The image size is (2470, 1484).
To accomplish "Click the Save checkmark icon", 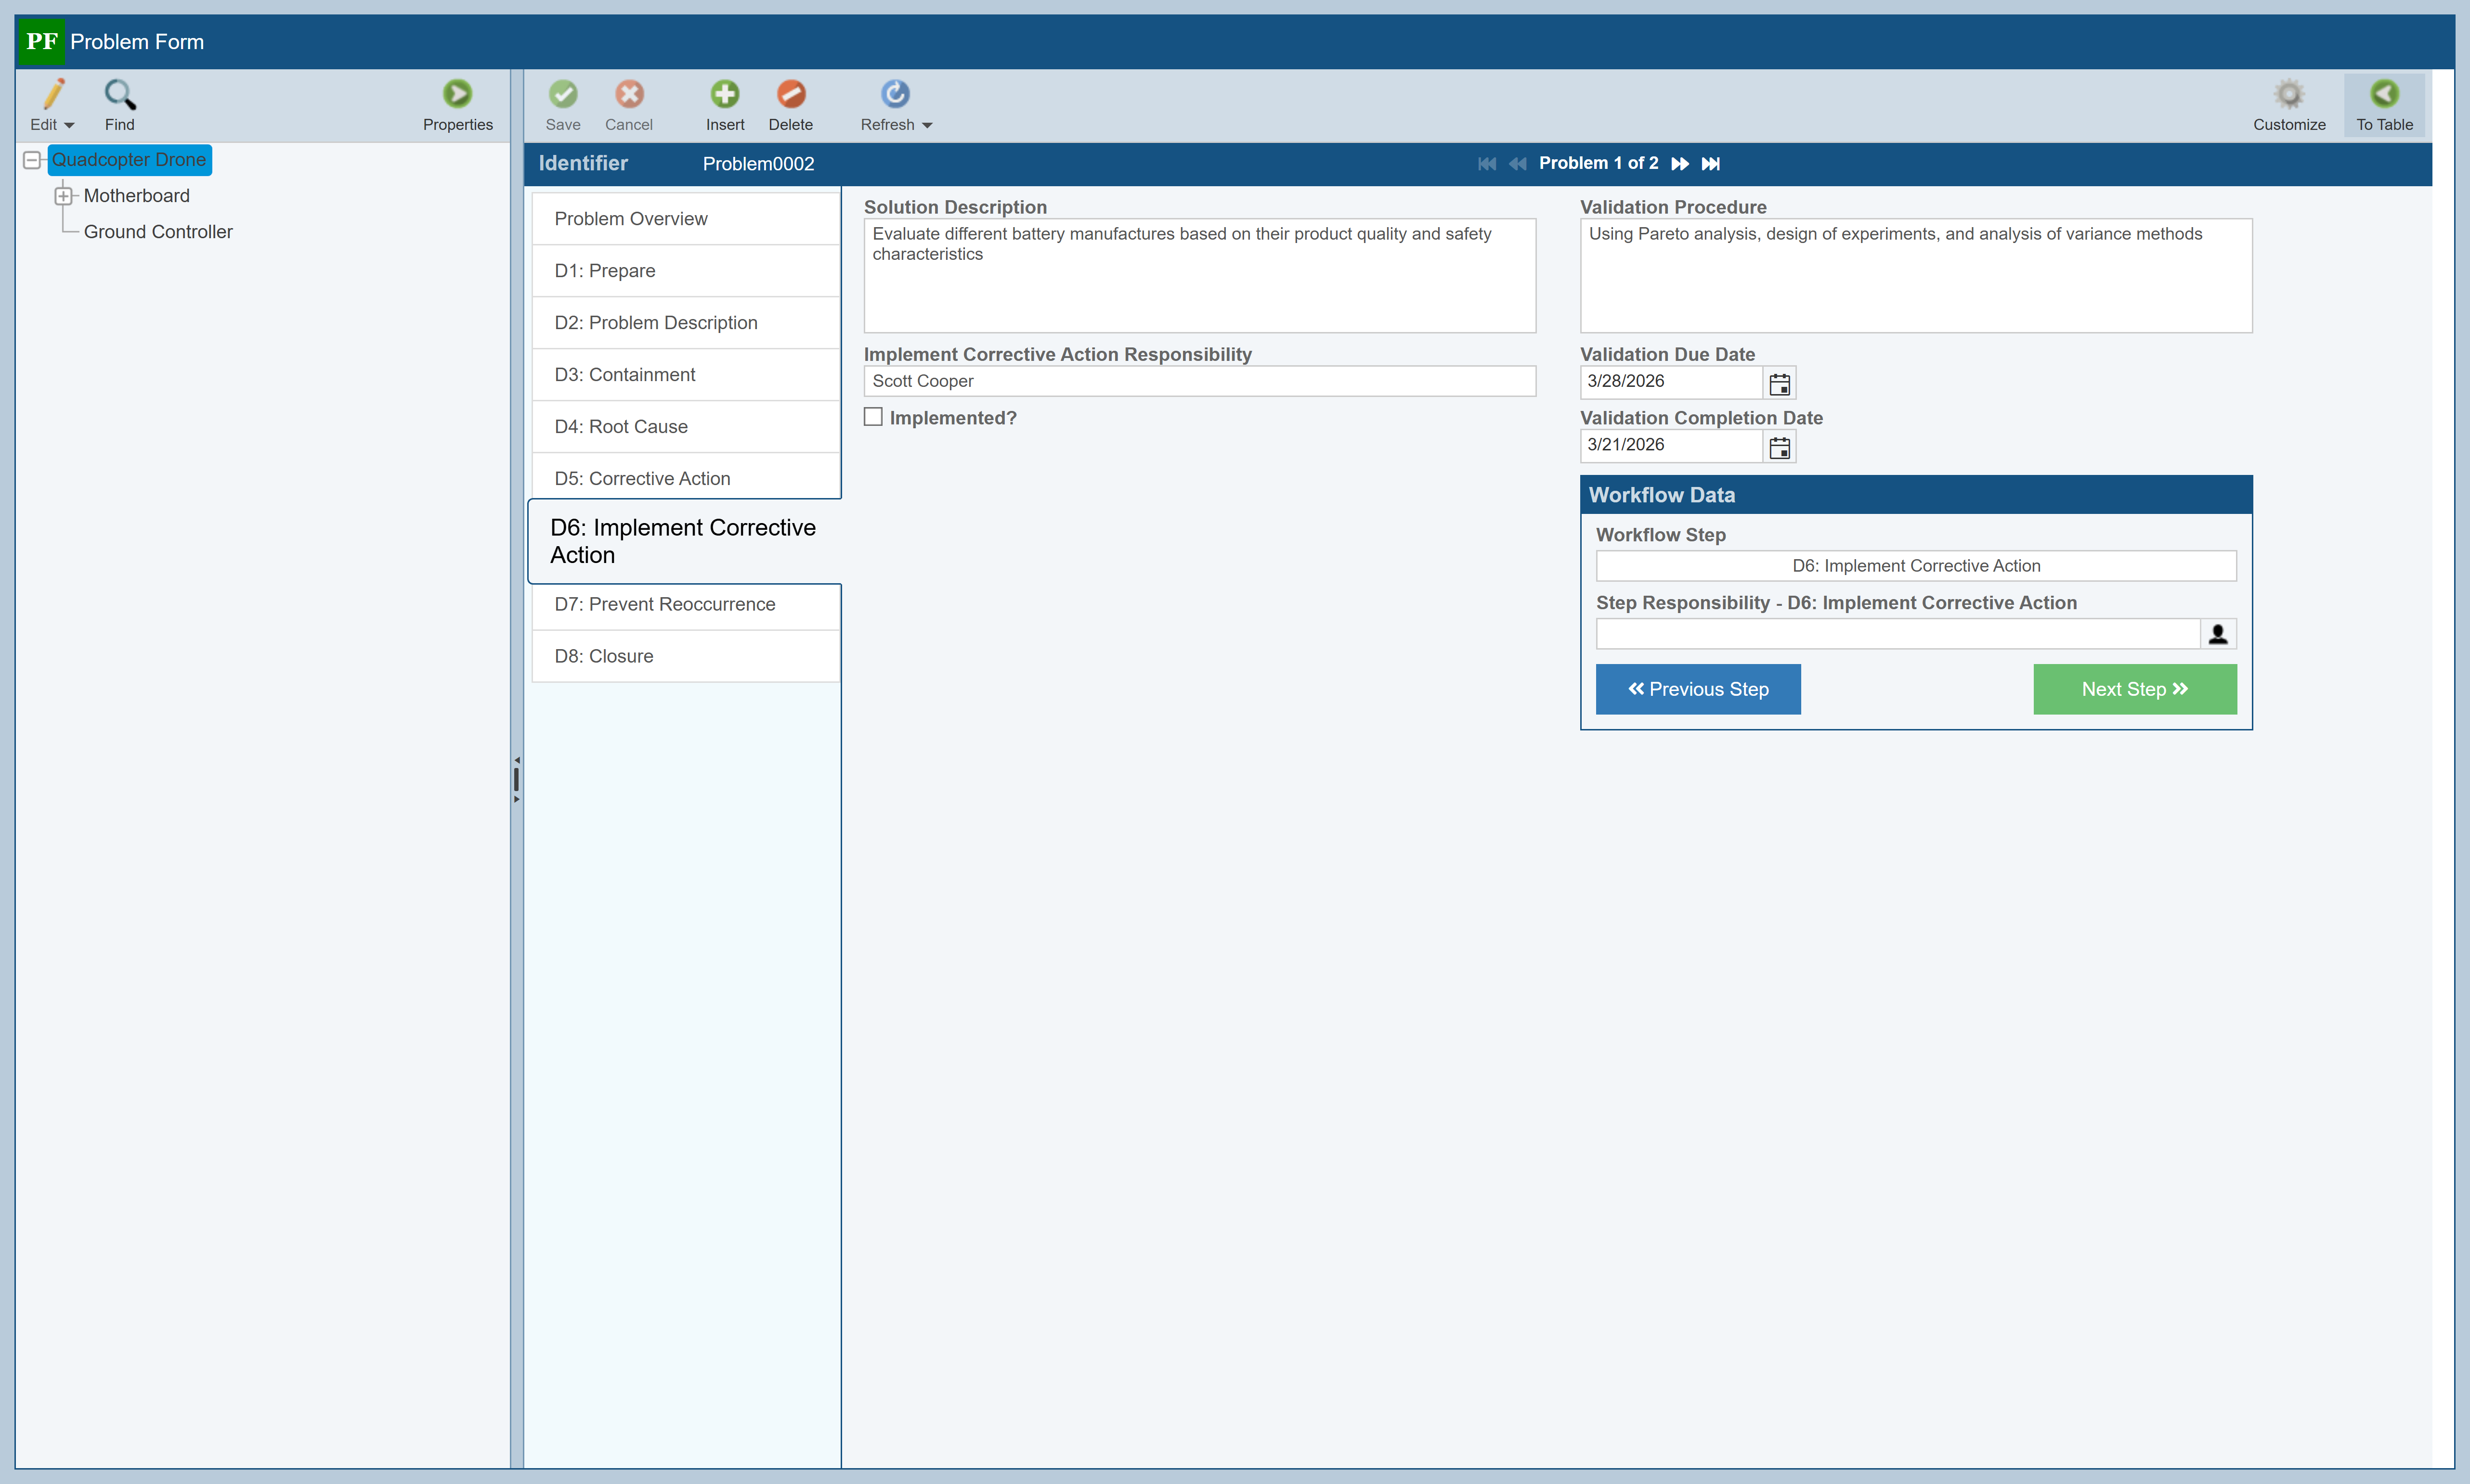I will pyautogui.click(x=562, y=95).
